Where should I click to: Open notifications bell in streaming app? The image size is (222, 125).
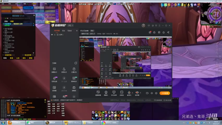click(x=163, y=32)
